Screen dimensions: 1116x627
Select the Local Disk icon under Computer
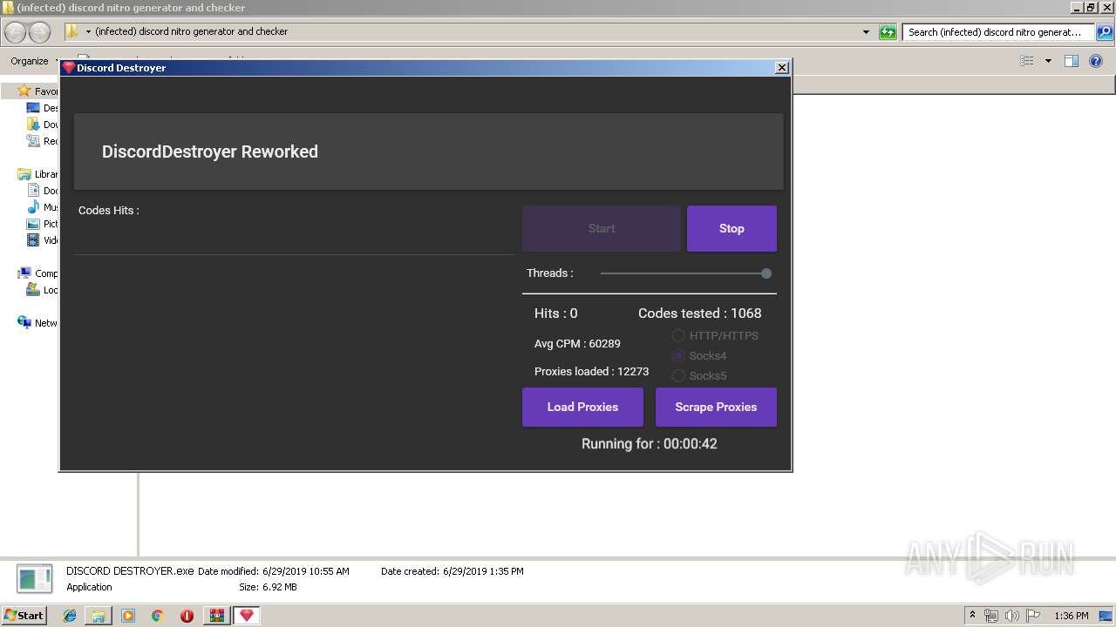click(33, 290)
